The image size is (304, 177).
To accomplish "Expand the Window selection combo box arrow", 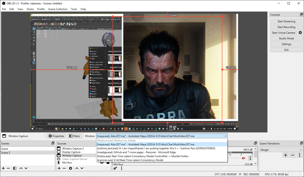I will [225, 136].
